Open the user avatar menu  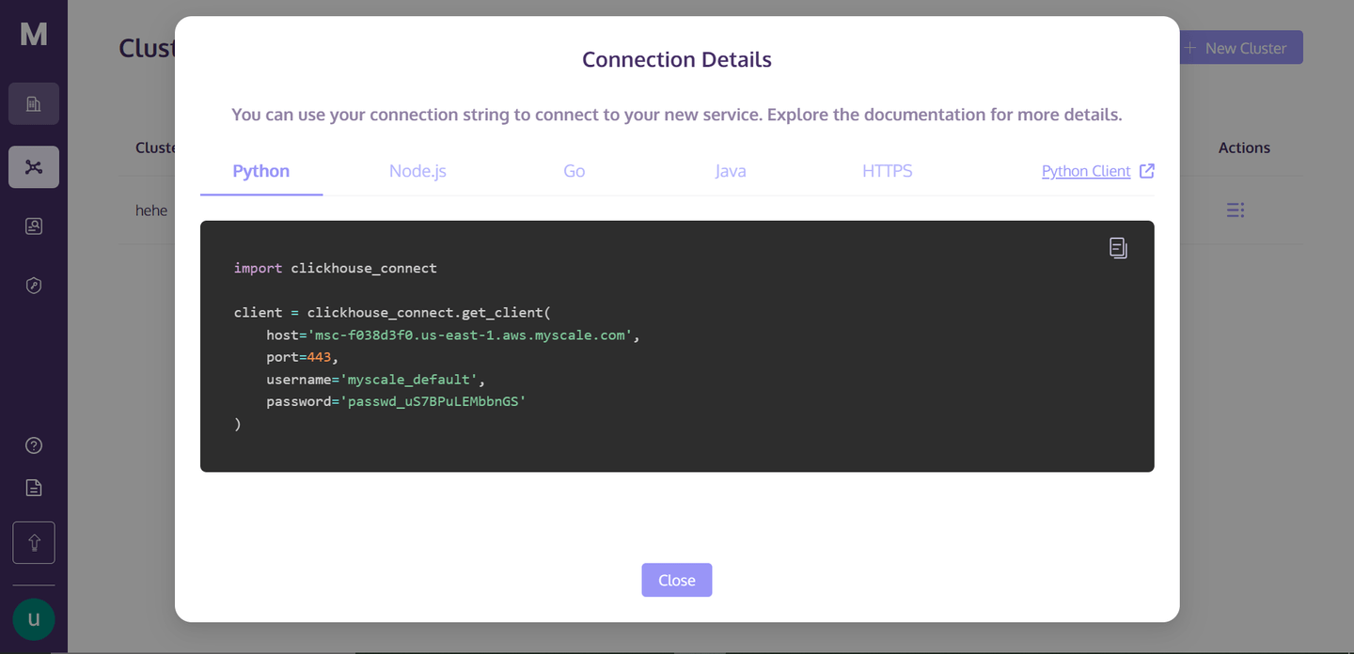34,619
